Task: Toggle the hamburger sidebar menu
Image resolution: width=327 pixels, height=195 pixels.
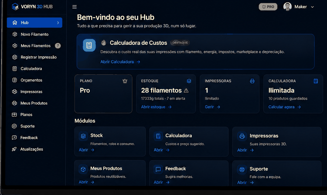Action: pos(74,7)
